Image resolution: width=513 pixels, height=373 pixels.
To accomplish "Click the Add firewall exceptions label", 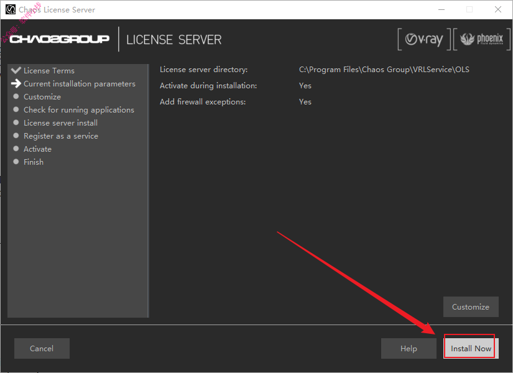I will point(203,102).
